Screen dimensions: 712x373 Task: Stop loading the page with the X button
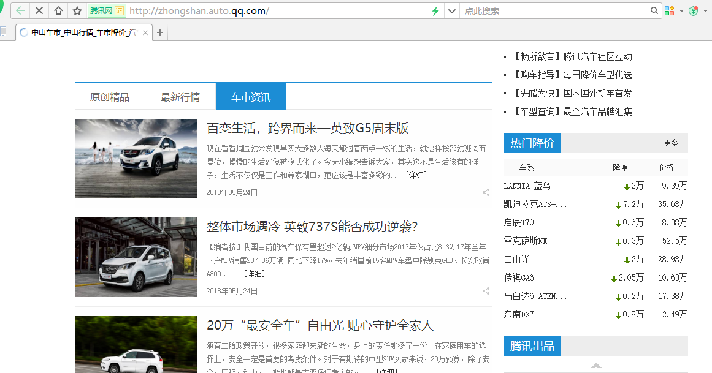click(39, 11)
